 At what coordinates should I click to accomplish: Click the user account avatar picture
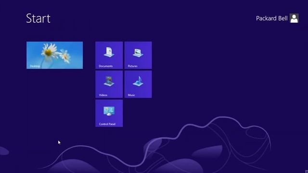pos(294,18)
